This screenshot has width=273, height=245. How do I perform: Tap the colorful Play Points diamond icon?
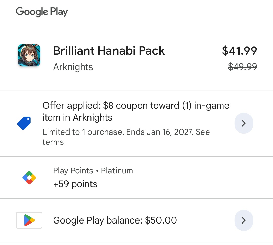[x=29, y=178]
